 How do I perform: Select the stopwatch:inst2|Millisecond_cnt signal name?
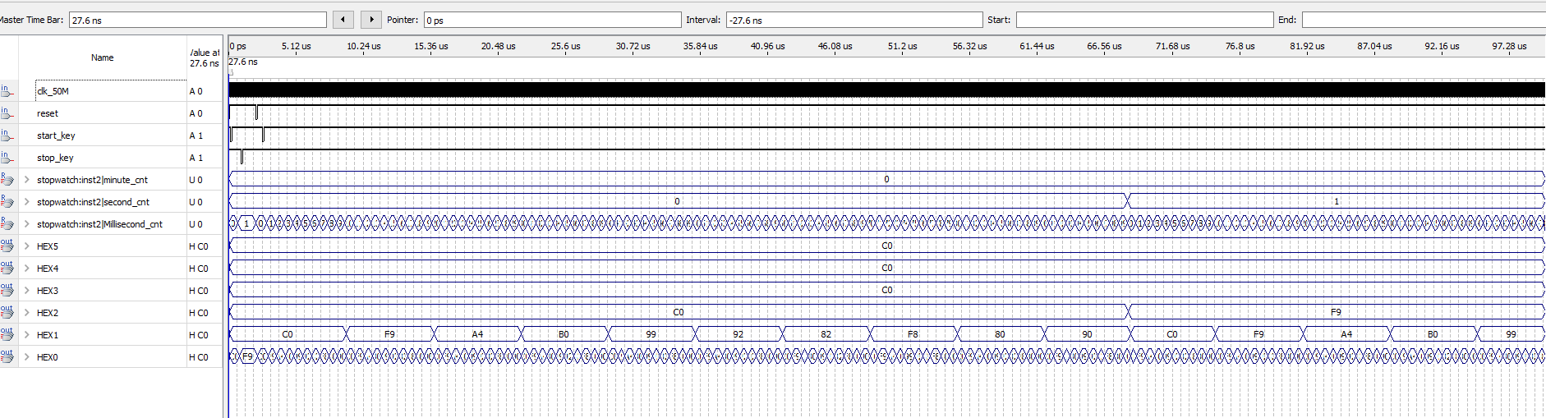[x=99, y=224]
